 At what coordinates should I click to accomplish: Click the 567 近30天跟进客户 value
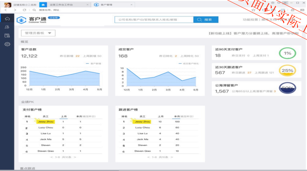(x=220, y=73)
